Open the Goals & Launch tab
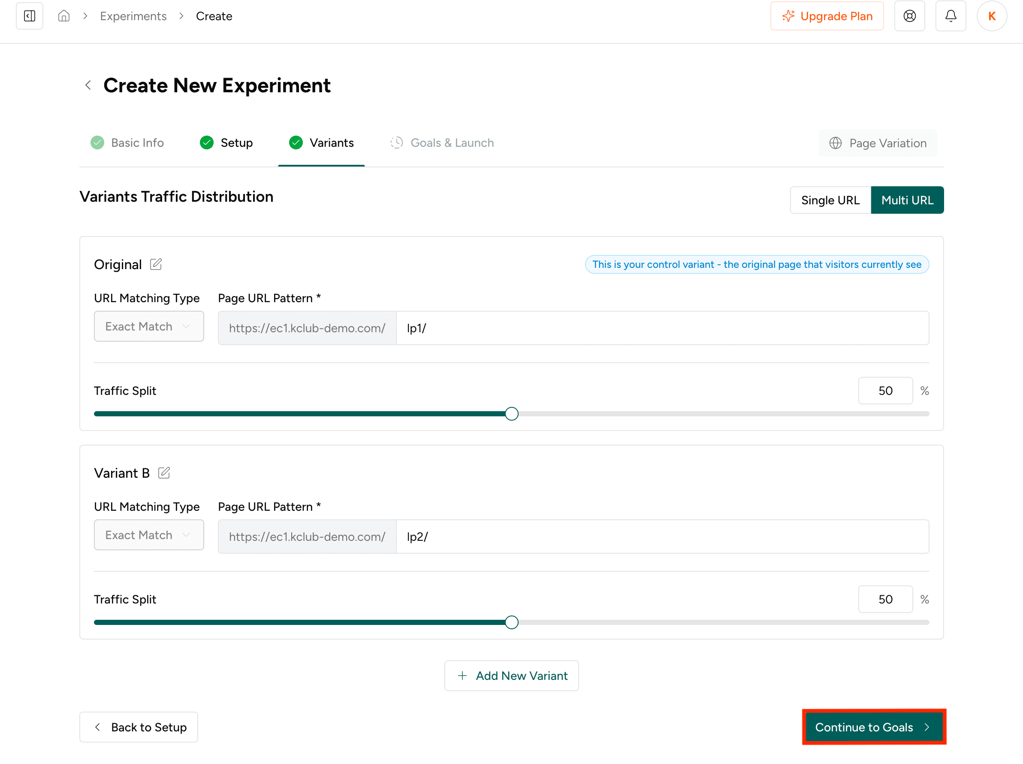The image size is (1023, 764). (x=442, y=143)
